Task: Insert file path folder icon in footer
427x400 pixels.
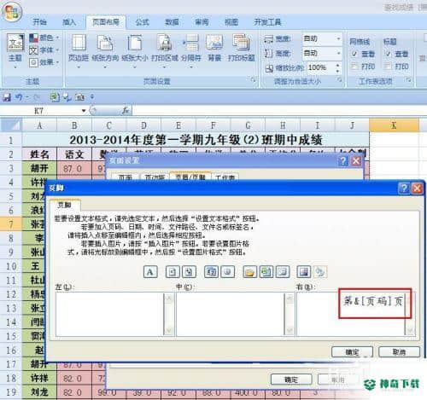Action: tap(249, 272)
